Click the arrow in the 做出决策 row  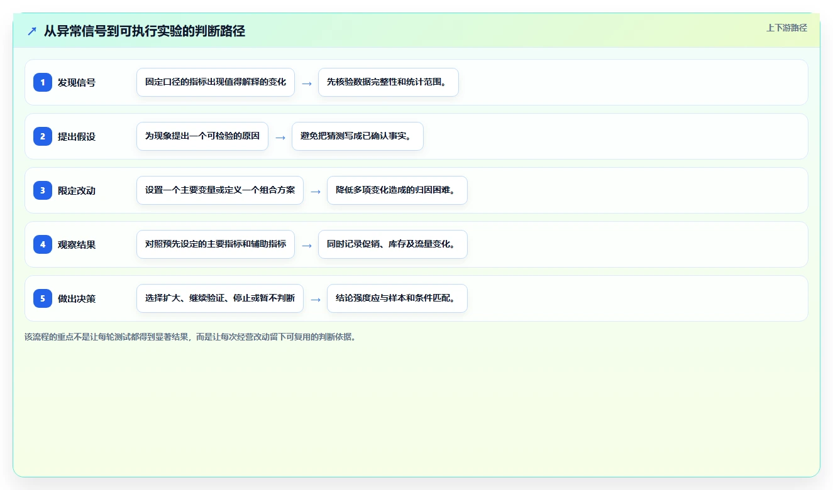click(x=316, y=299)
